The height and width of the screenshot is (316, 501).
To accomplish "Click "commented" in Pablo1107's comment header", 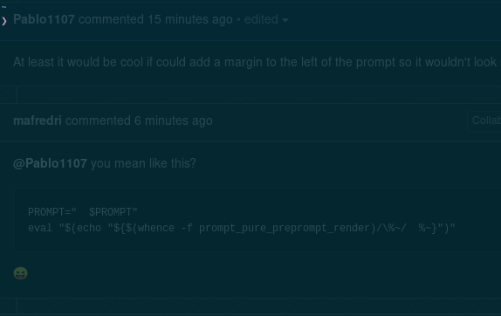I will 111,19.
